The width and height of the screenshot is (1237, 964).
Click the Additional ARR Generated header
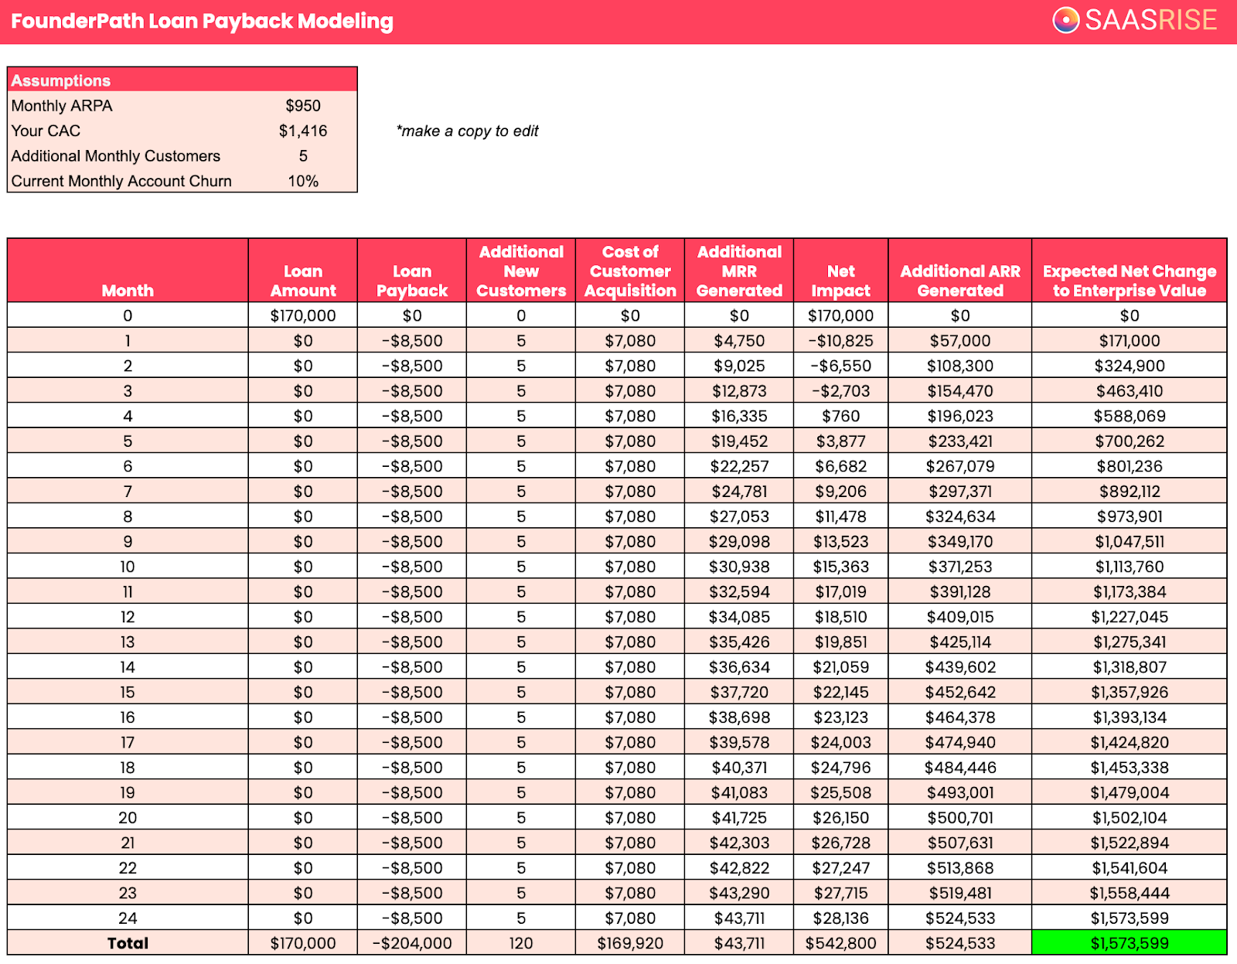[960, 271]
